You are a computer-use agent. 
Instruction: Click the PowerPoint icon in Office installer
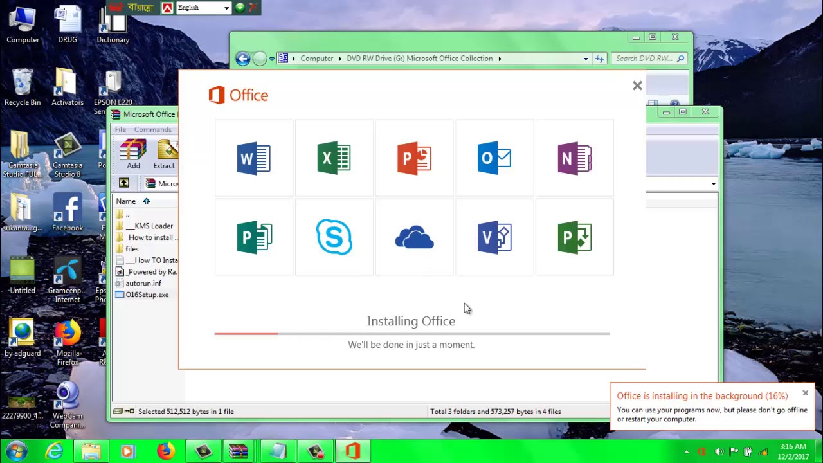[414, 158]
